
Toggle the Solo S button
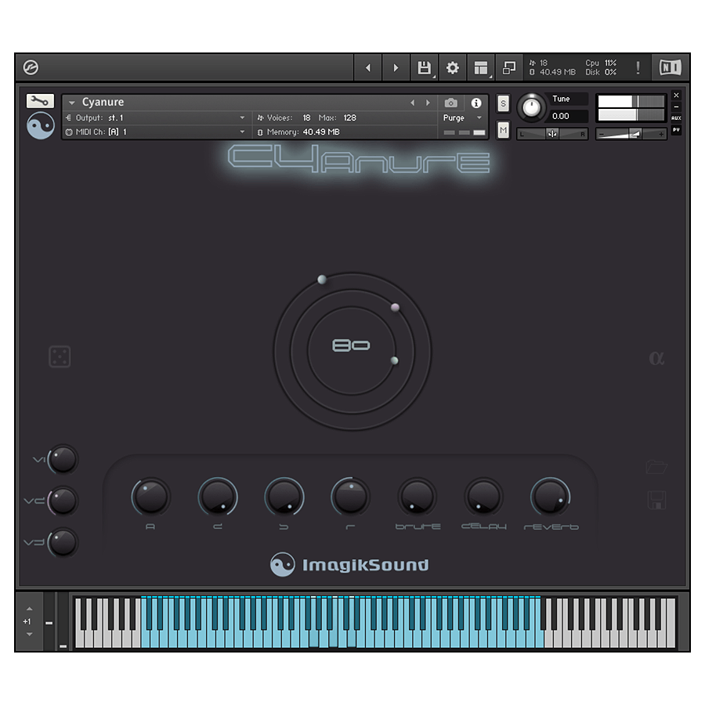tap(503, 103)
